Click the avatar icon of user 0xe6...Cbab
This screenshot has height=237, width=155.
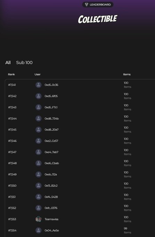38,163
